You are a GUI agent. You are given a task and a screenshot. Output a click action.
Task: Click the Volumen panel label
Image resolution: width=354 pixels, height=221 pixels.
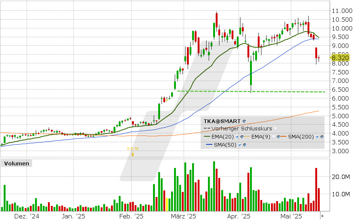point(17,164)
